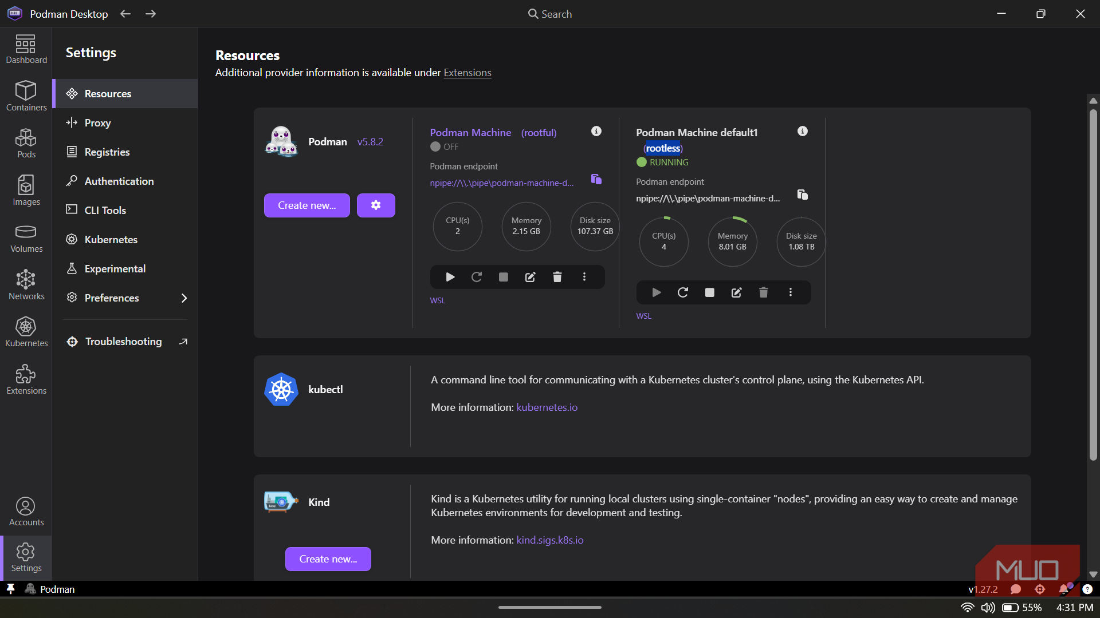Open Troubleshooting from the Settings menu
Screen dimensions: 1100x618
coord(125,341)
